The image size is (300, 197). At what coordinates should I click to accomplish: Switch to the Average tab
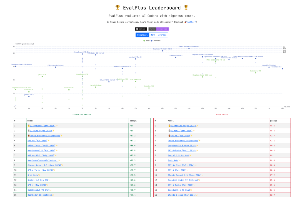[x=162, y=35]
